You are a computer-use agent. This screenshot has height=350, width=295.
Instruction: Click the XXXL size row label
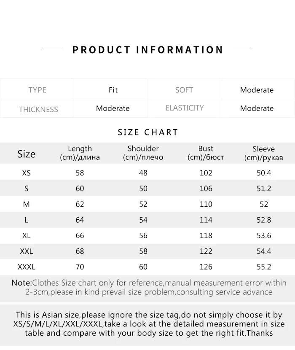(26, 267)
